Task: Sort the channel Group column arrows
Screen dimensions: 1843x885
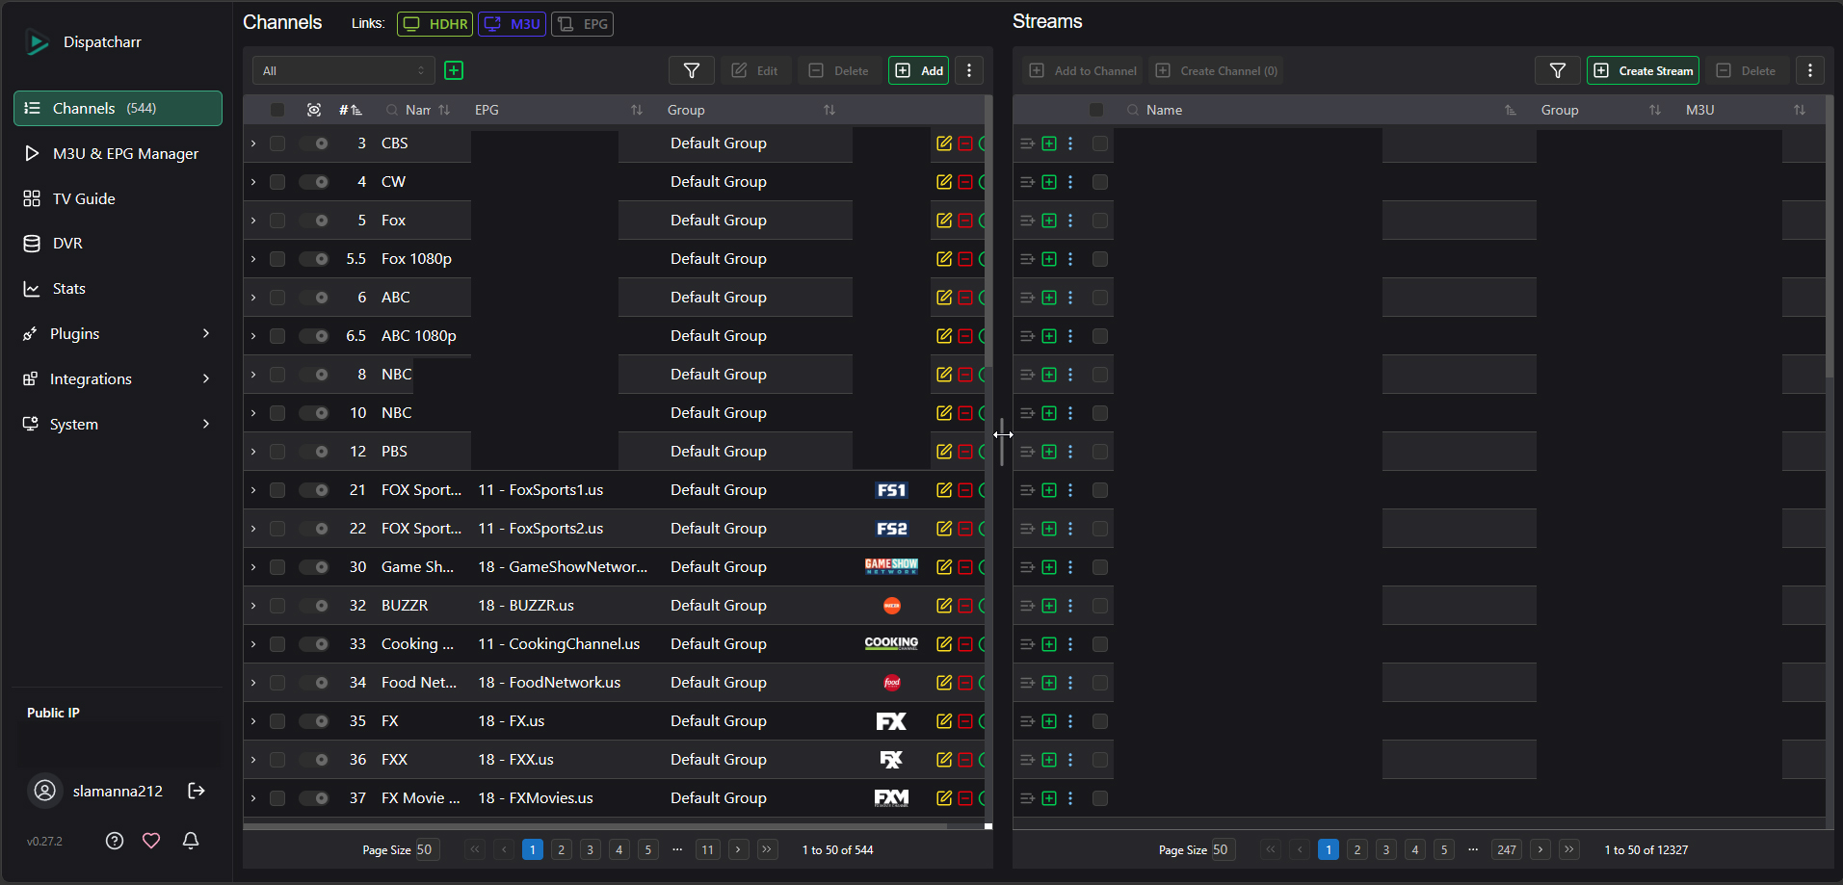Action: pos(829,110)
